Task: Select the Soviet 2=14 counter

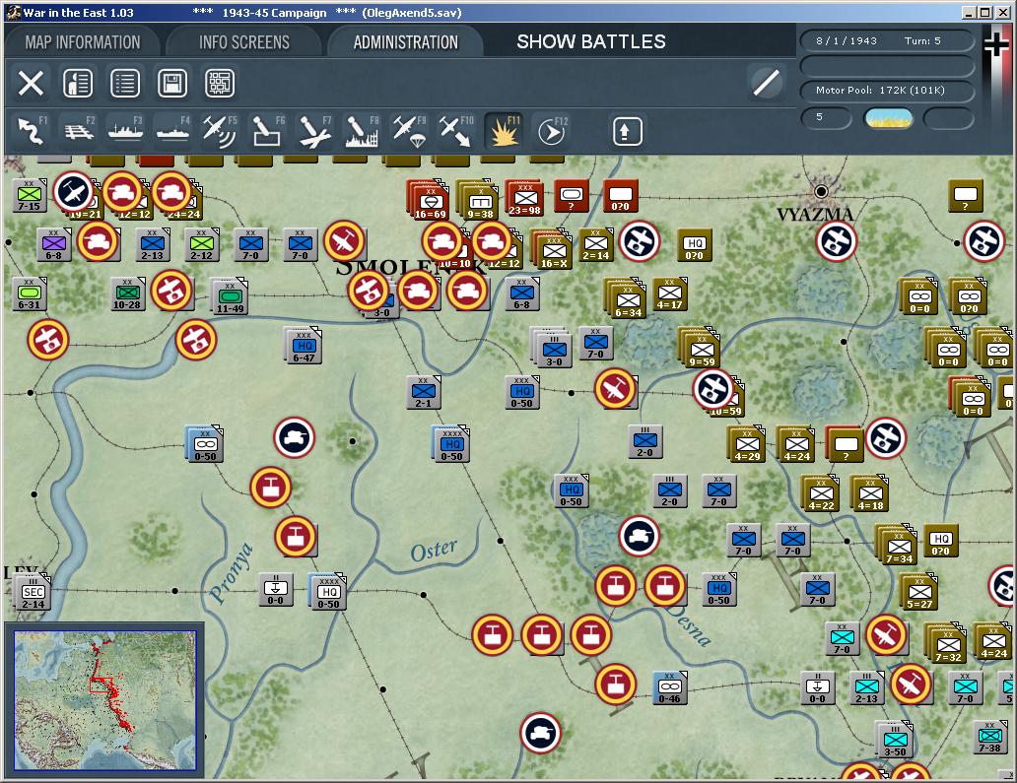Action: 596,245
